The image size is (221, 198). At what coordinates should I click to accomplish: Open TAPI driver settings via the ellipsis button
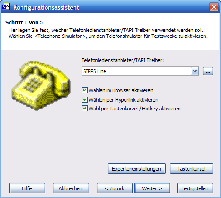coord(208,71)
